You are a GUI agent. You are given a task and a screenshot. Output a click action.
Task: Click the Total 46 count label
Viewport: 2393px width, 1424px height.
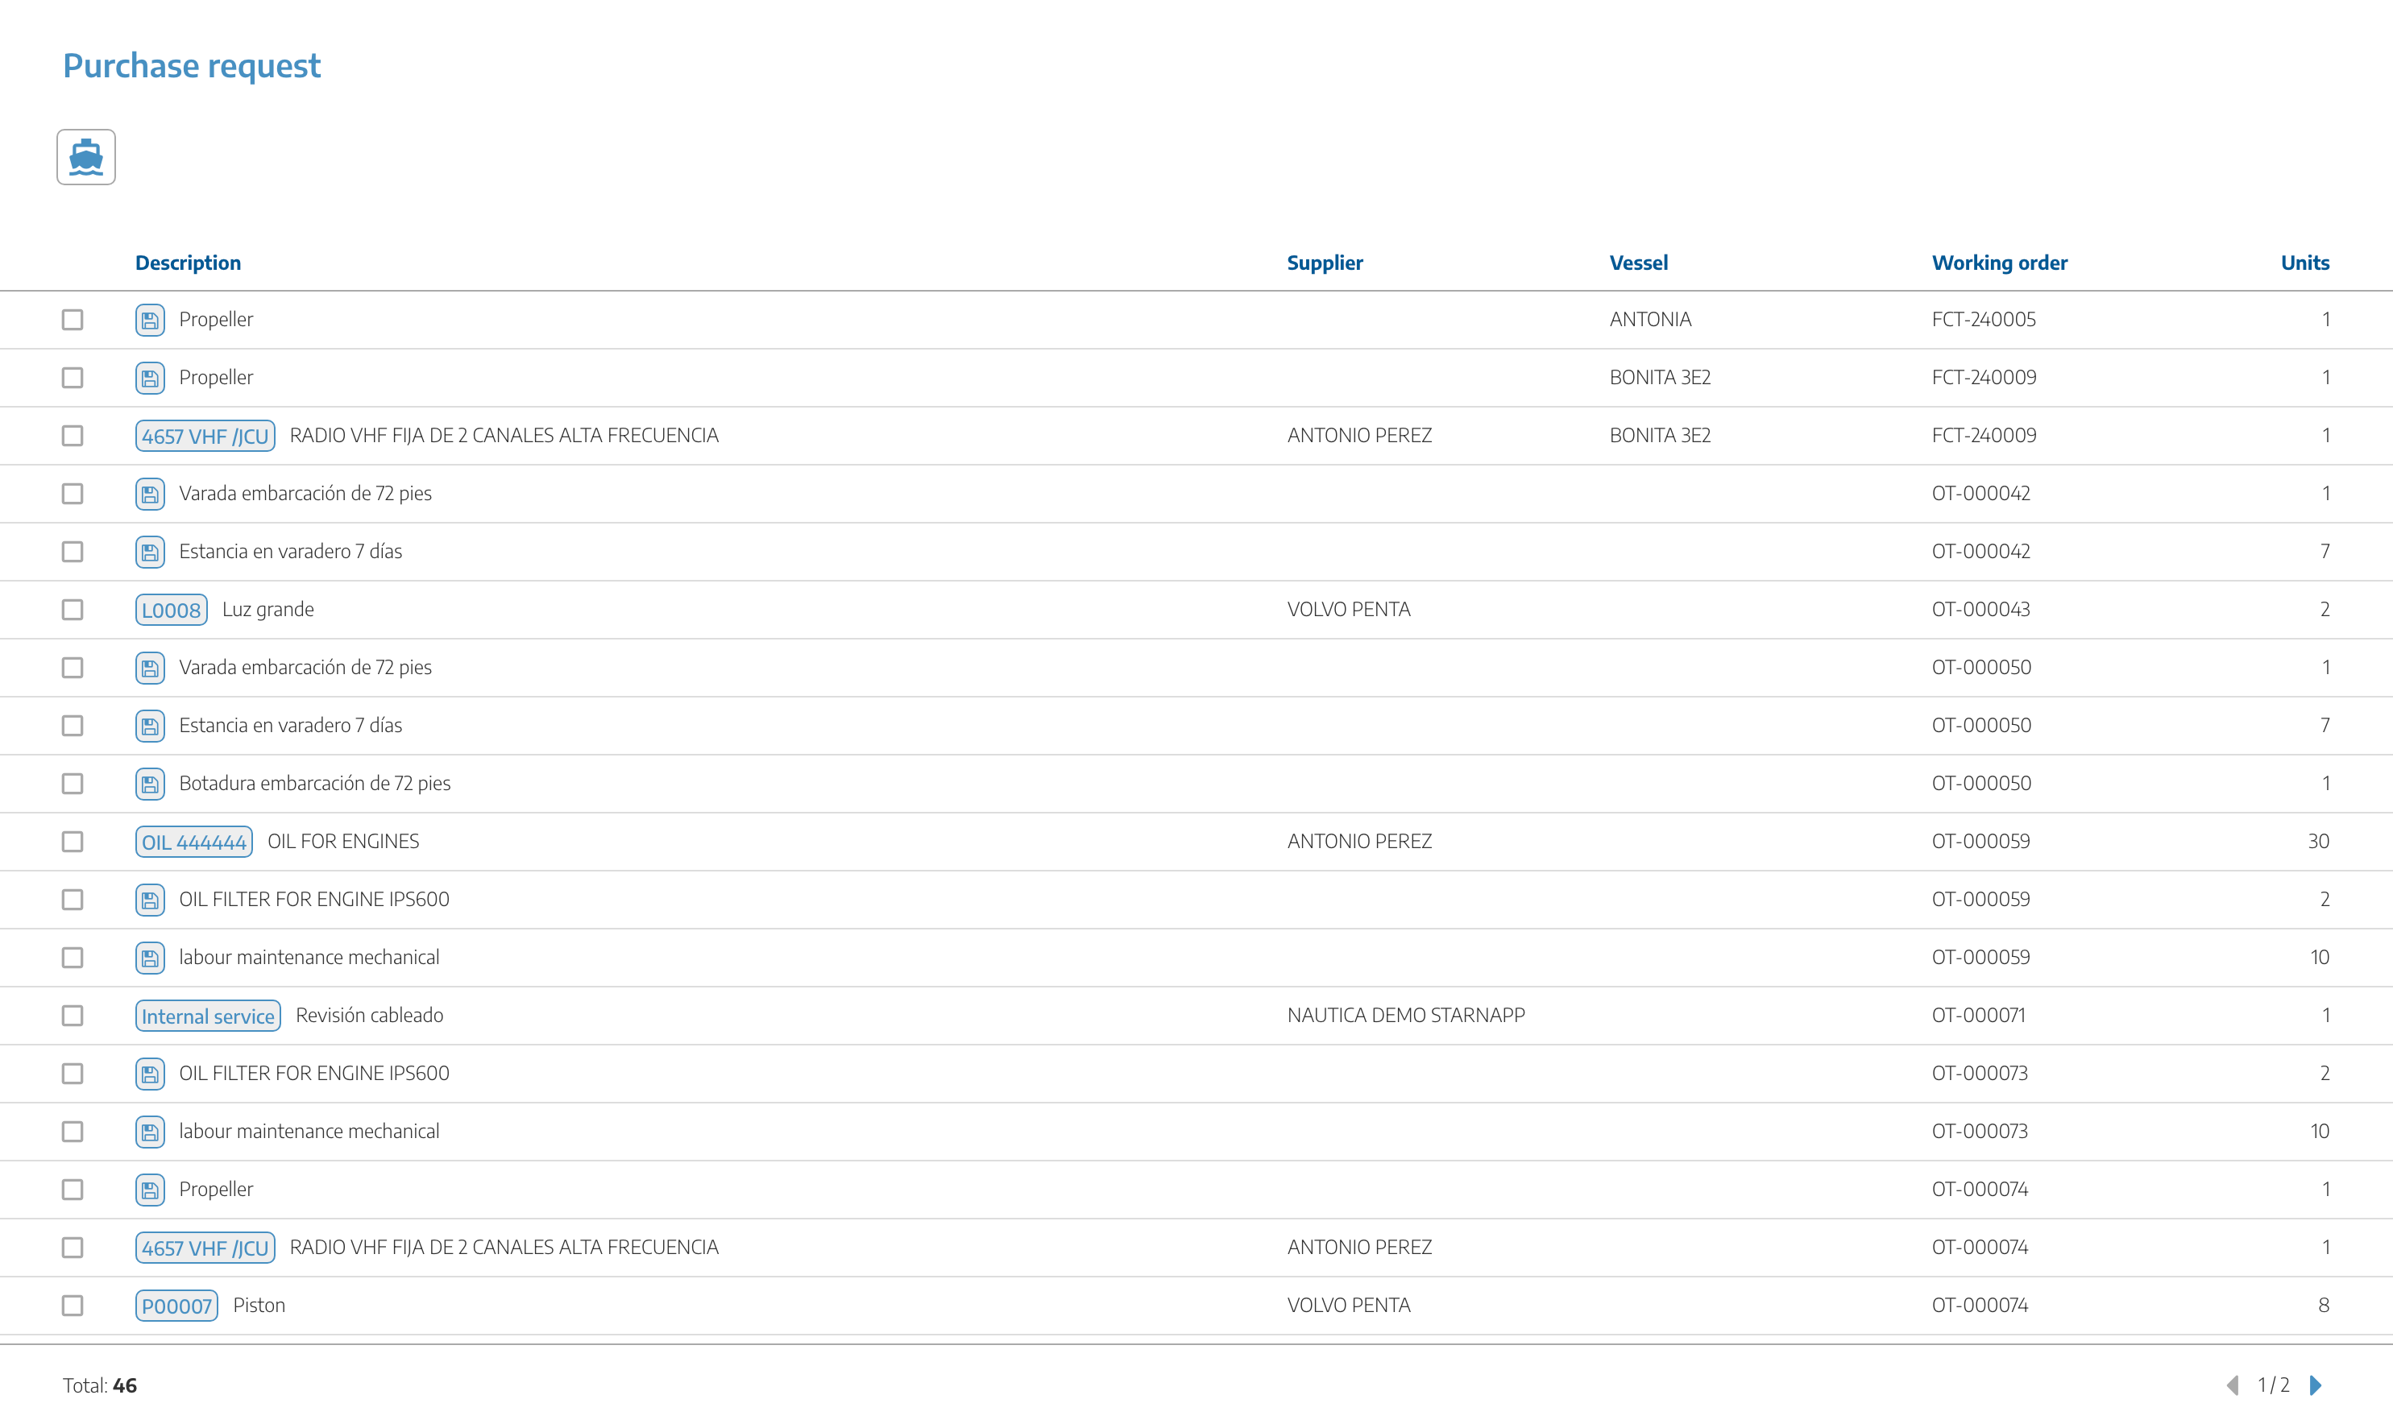tap(100, 1385)
